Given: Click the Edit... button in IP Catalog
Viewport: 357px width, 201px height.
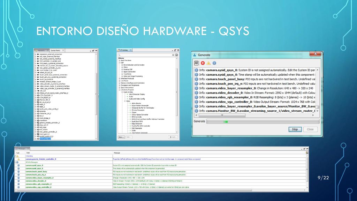Looking at the screenshot, I should click(129, 137).
